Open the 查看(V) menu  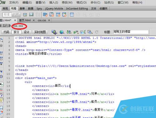coord(41,2)
